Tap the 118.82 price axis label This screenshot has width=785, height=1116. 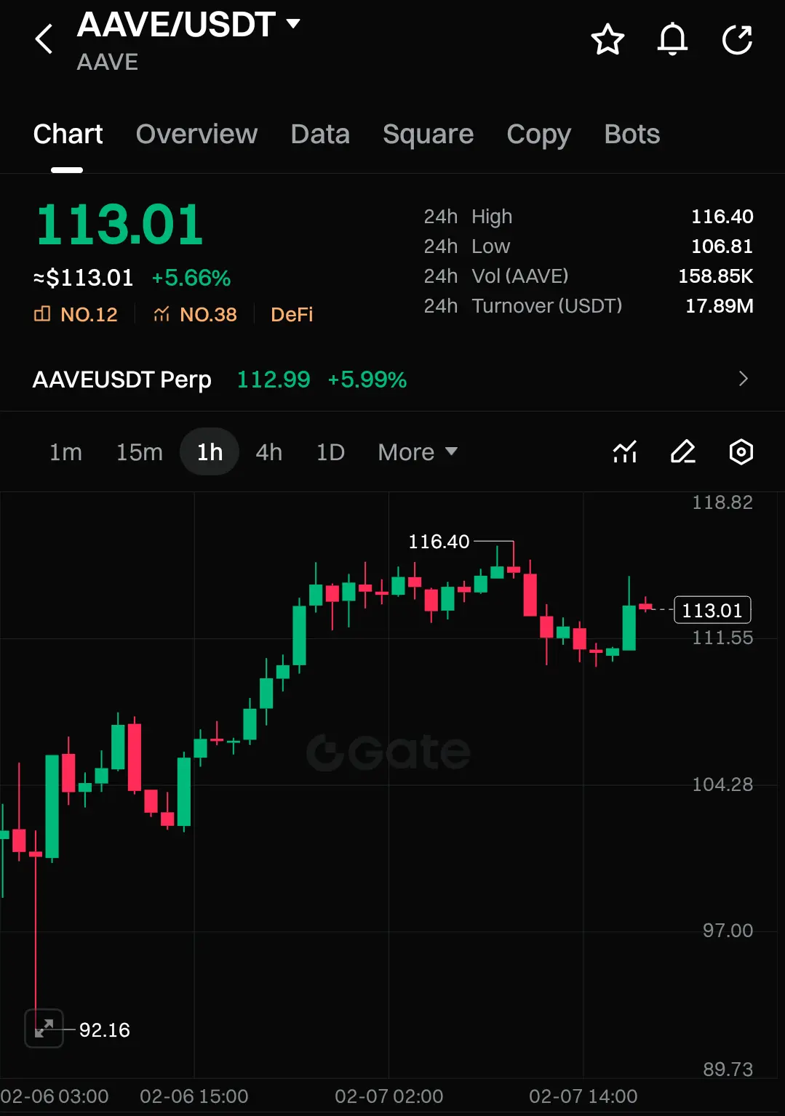pyautogui.click(x=722, y=502)
